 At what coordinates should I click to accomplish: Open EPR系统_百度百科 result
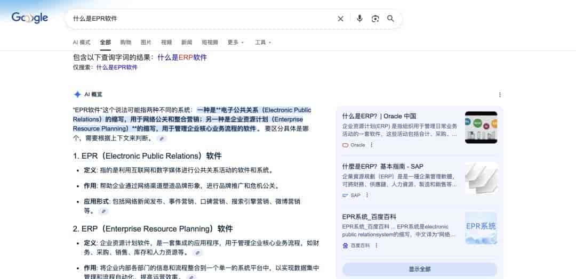click(x=369, y=217)
